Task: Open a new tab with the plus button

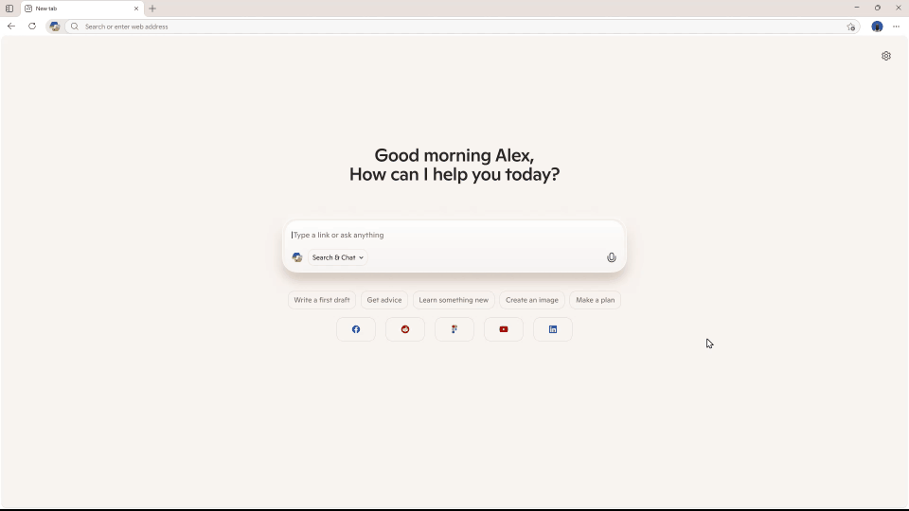Action: point(152,9)
